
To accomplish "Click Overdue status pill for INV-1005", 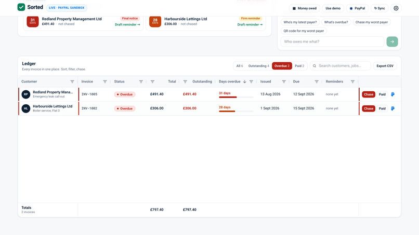I will (x=125, y=94).
